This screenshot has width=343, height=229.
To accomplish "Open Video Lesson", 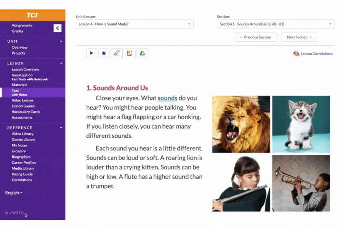I will tap(22, 100).
